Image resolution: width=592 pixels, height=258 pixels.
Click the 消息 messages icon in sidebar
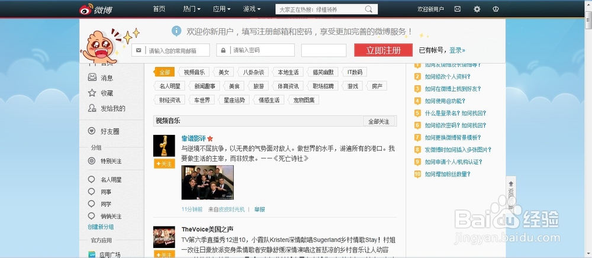click(x=92, y=78)
